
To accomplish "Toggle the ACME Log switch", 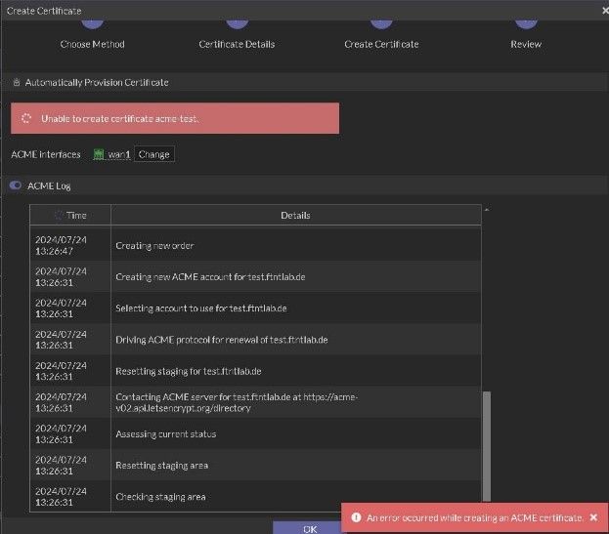I will [x=15, y=185].
